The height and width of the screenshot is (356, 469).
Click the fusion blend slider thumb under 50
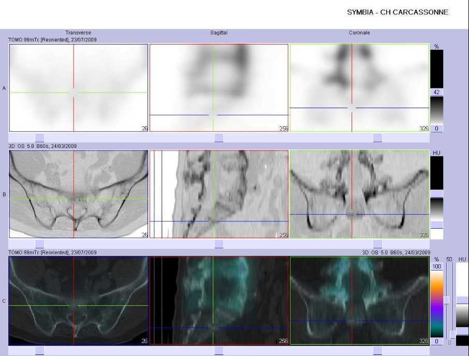click(447, 301)
